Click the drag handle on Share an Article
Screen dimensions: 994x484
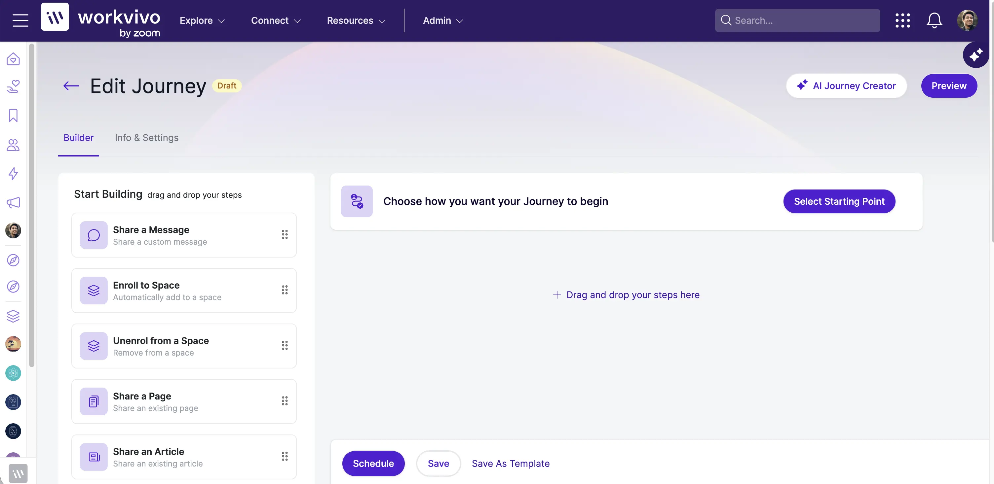point(285,457)
